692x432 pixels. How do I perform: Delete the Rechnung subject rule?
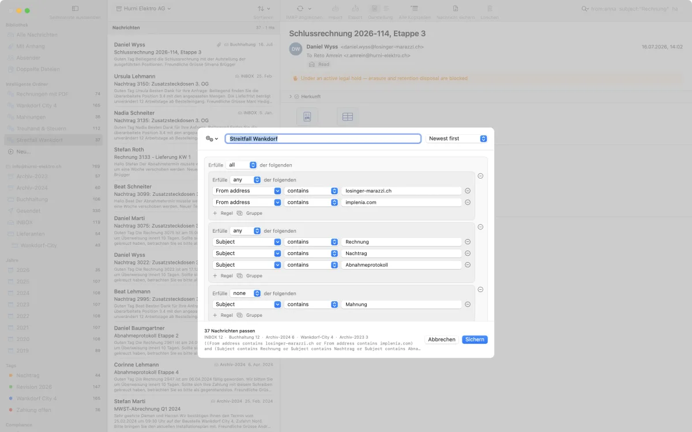468,242
